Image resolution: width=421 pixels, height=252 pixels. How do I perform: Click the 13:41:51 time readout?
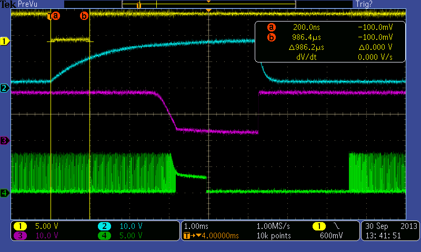[383, 236]
